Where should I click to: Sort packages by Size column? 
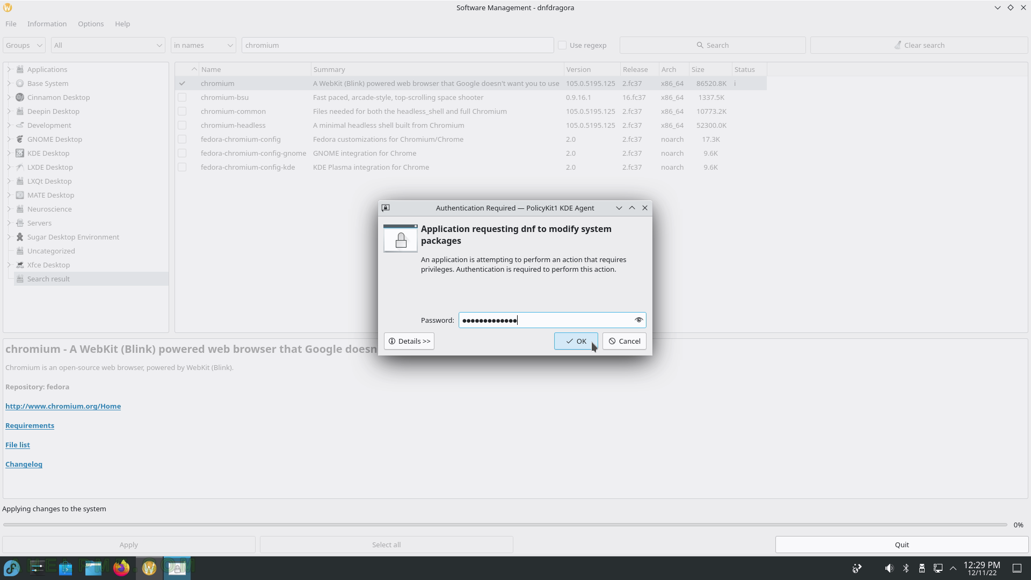(x=710, y=69)
